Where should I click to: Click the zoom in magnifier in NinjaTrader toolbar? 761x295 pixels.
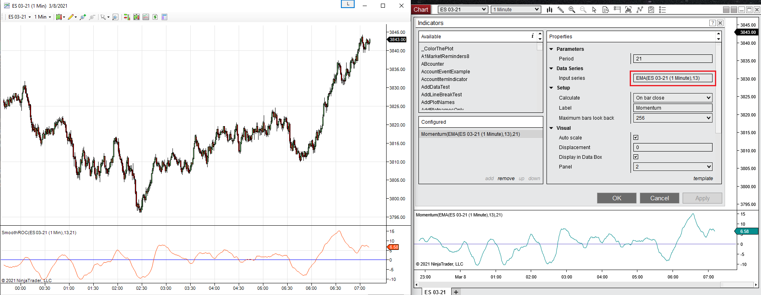572,10
